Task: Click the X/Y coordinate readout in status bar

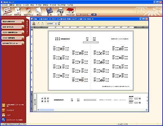Action: pos(123,124)
